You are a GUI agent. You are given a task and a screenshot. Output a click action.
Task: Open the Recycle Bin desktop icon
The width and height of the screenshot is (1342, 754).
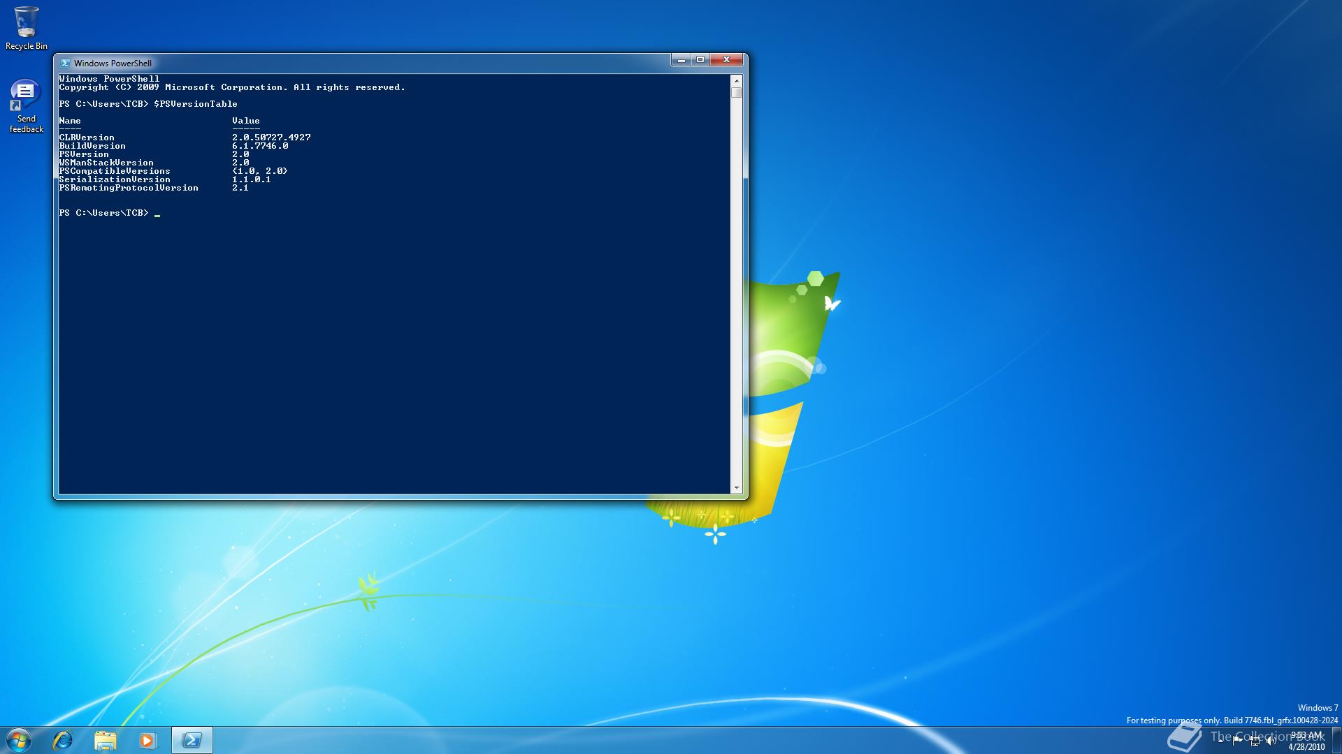(27, 28)
